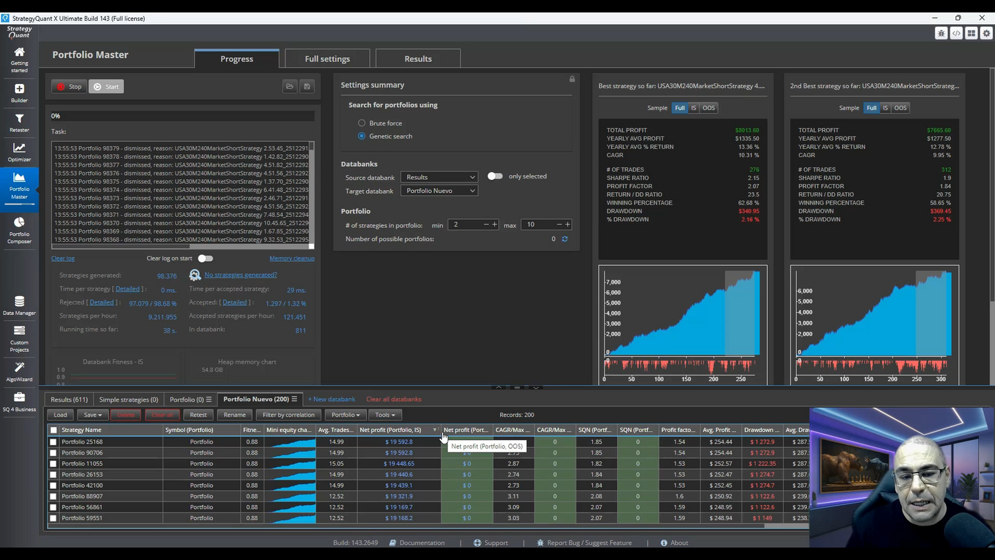Open the Simple strategies (0) databank tab
This screenshot has width=995, height=560.
pyautogui.click(x=129, y=400)
